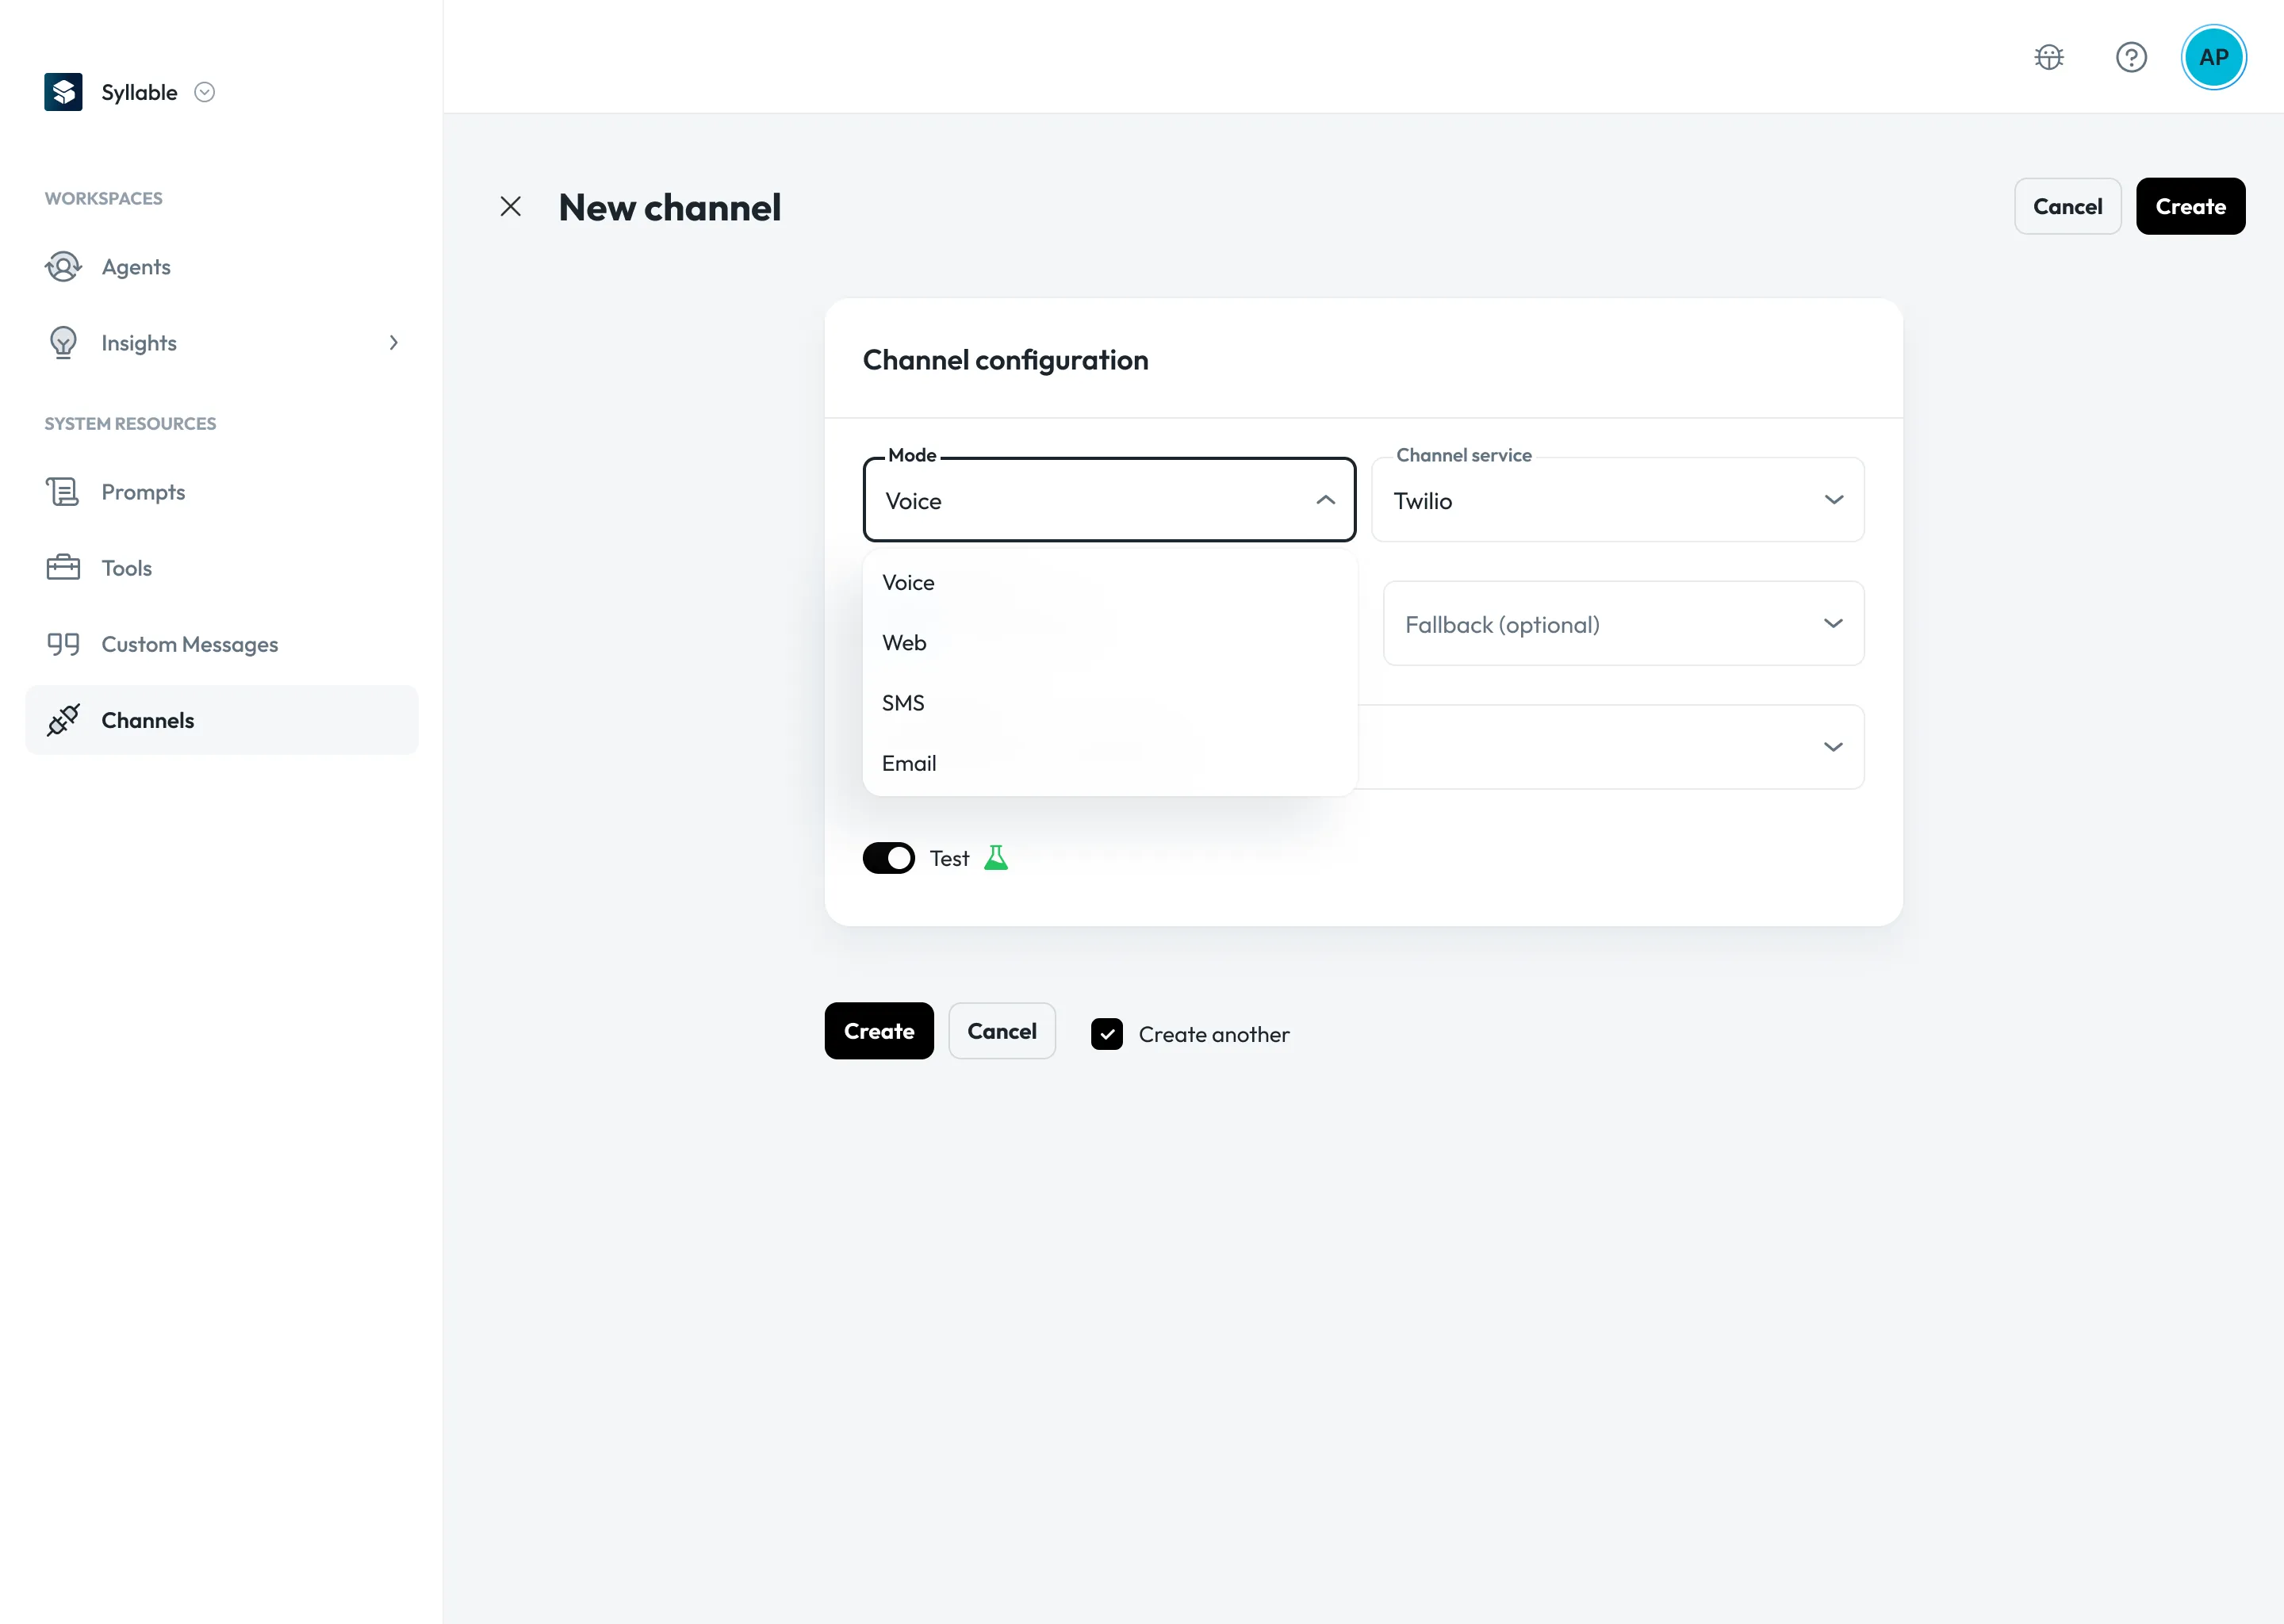Screen dimensions: 2284x1624
Task: Expand the Insights submenu chevron
Action: pyautogui.click(x=394, y=343)
